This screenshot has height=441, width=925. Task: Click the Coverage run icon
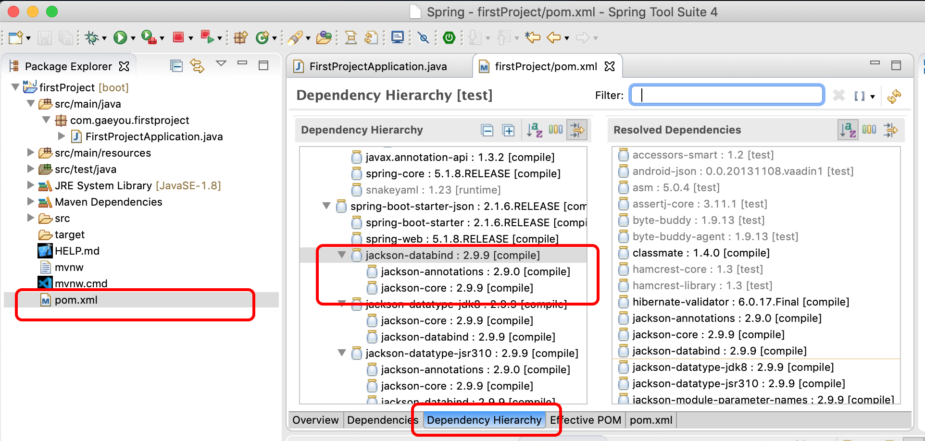click(x=149, y=37)
